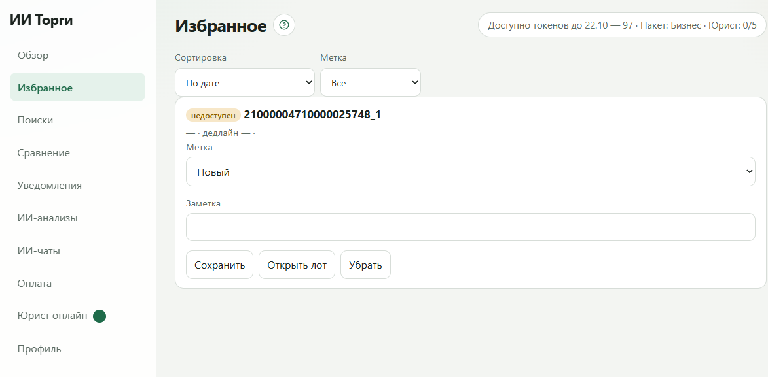Viewport: 768px width, 377px height.
Task: Go to Обзор in the sidebar
Action: pos(77,56)
